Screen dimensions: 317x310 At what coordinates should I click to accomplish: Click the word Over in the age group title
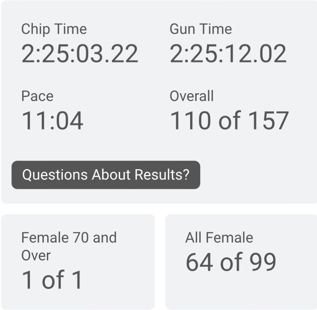(x=36, y=255)
